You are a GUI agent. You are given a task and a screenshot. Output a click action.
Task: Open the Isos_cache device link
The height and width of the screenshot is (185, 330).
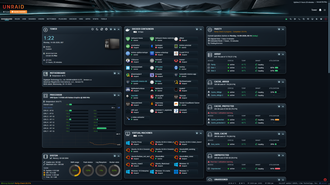215,144
